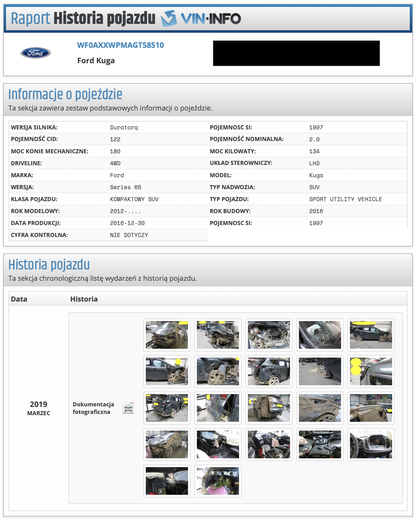
Task: Open dashboard infotainment screen photo
Action: [x=371, y=444]
